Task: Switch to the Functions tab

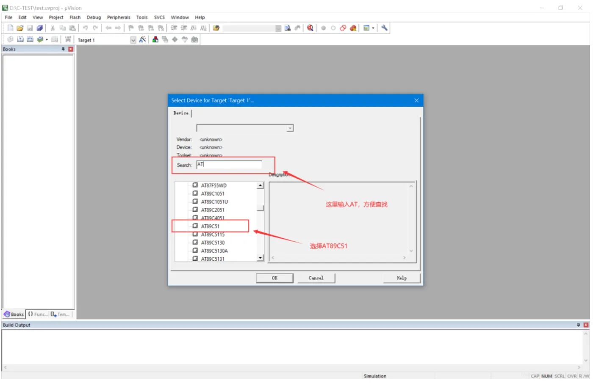Action: pyautogui.click(x=38, y=314)
